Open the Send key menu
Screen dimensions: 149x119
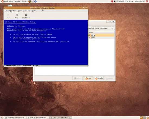pos(27,11)
